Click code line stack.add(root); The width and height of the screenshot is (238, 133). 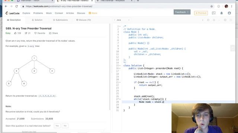pyautogui.click(x=144, y=96)
